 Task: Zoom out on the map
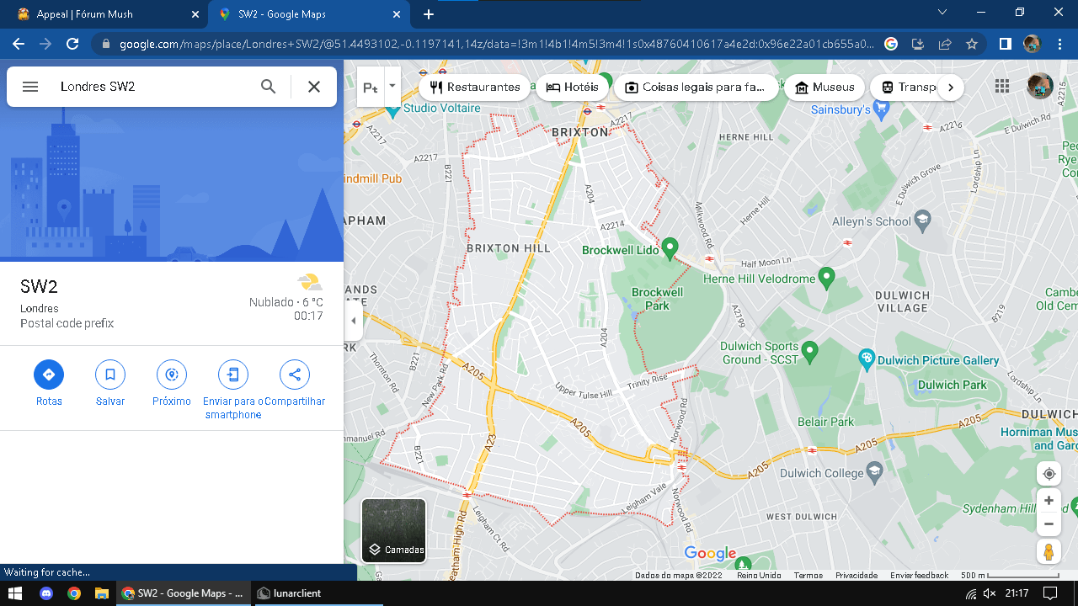(x=1049, y=524)
